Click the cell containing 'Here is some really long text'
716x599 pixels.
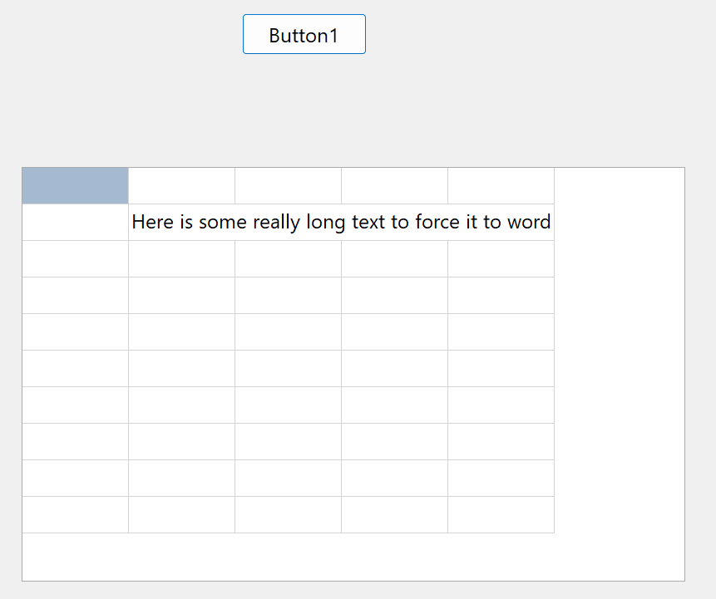click(x=341, y=222)
